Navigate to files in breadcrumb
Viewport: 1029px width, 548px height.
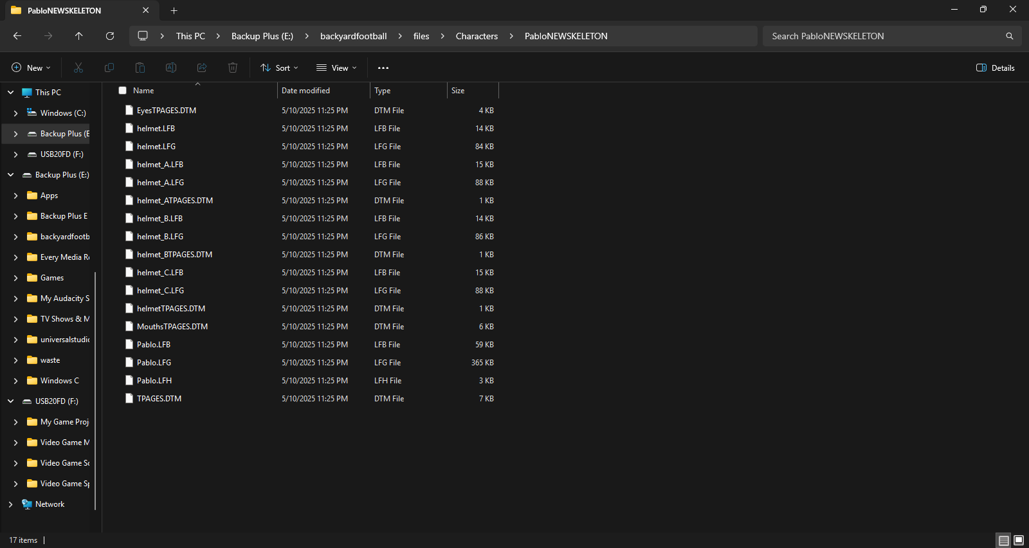coord(421,36)
